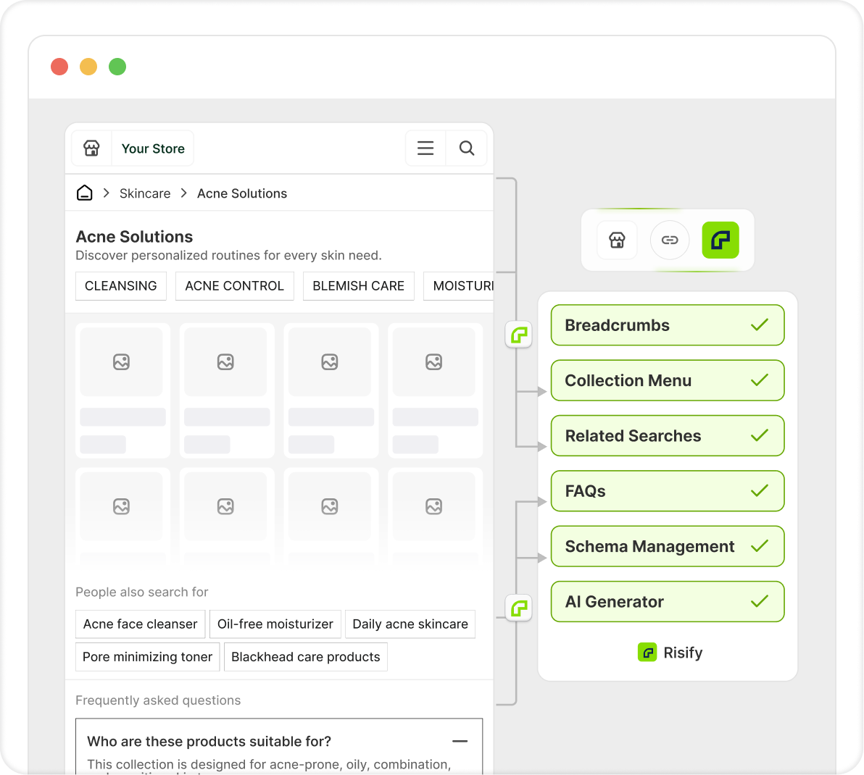864x775 pixels.
Task: Collapse the 'Who are these products suitable for?' FAQ
Action: pos(460,741)
